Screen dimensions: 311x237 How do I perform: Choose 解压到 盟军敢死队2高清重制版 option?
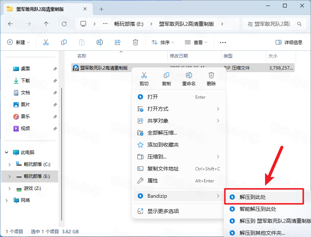(268, 221)
